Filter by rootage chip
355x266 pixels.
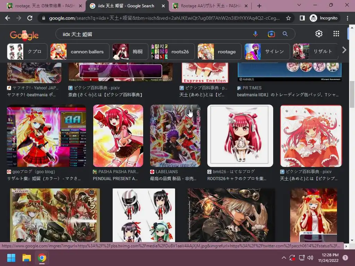pyautogui.click(x=219, y=52)
